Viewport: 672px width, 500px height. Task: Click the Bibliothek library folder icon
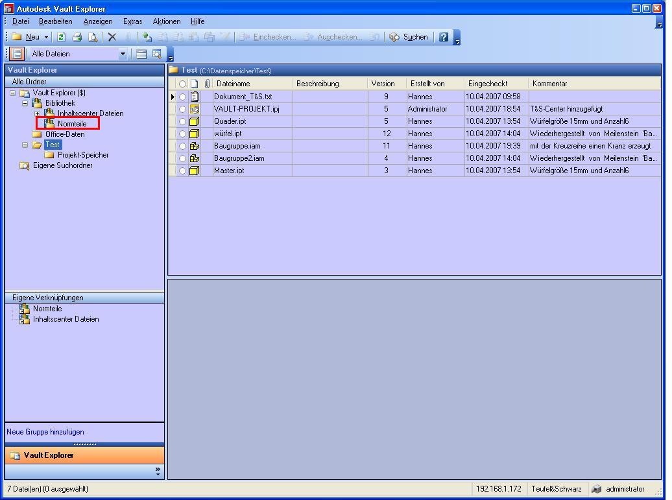37,103
